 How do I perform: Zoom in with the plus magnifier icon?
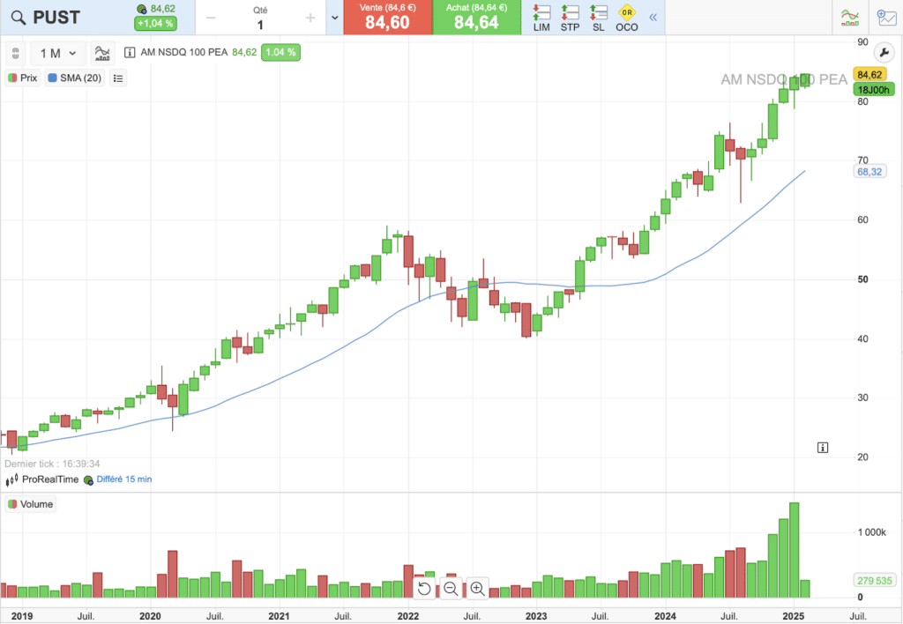click(x=477, y=589)
